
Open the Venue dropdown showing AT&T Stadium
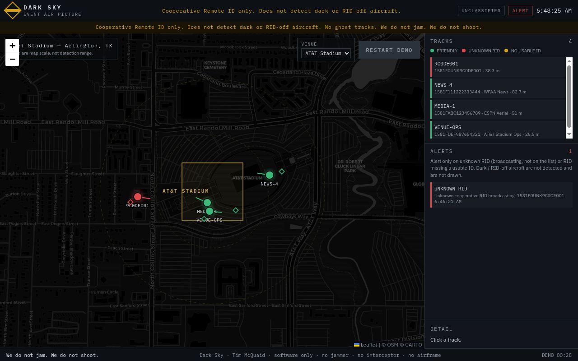326,53
